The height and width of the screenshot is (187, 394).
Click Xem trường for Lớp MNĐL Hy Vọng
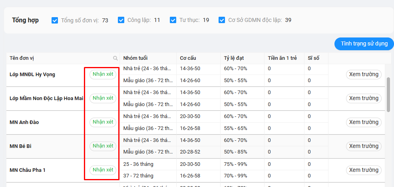pyautogui.click(x=364, y=74)
